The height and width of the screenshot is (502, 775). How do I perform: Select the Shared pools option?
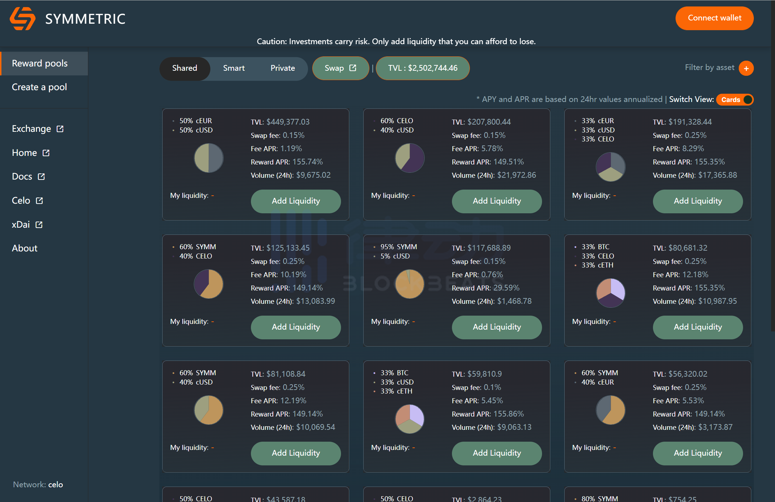click(185, 68)
